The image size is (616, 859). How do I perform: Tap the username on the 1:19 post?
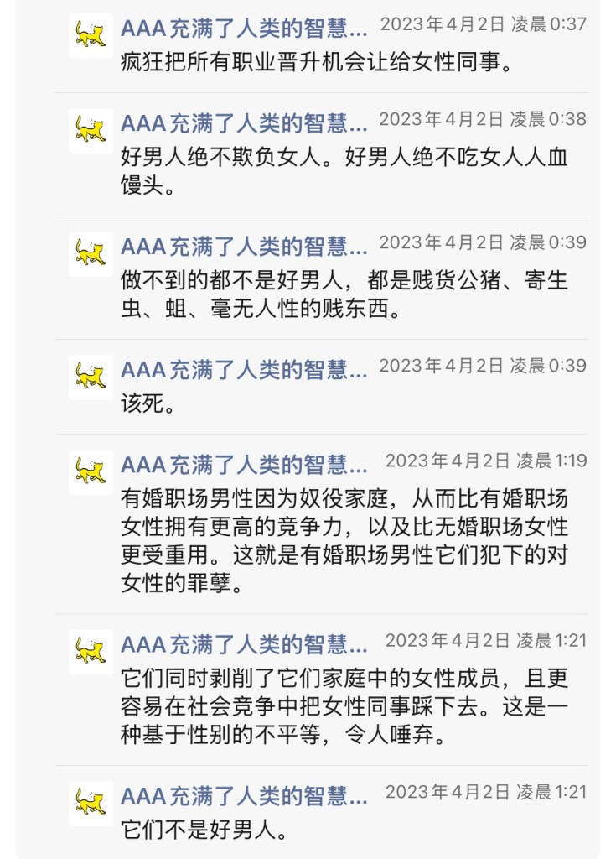(244, 465)
